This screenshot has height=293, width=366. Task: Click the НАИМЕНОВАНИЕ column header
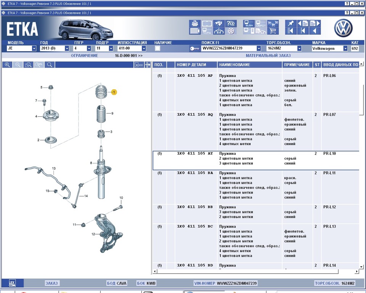point(249,65)
